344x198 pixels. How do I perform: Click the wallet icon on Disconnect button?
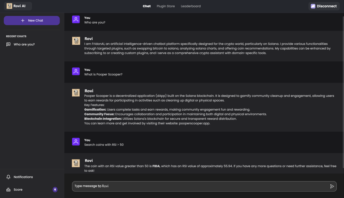click(x=313, y=6)
